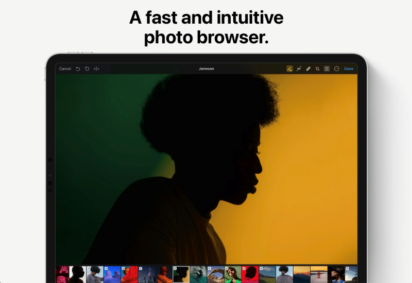This screenshot has height=283, width=412.
Task: Open ML Super Resolution tool
Action: pos(299,69)
